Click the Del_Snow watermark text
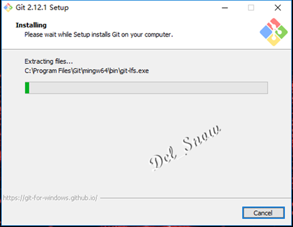293x227 pixels. click(x=185, y=148)
